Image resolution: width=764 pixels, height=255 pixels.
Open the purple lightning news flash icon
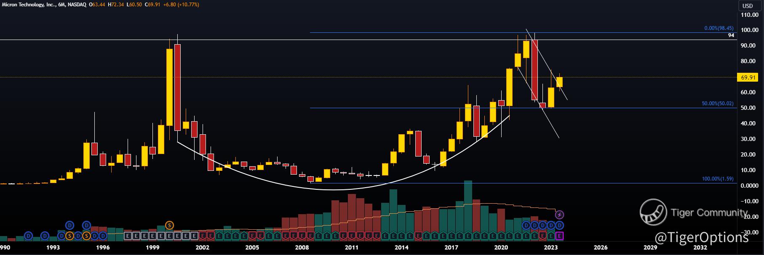coord(560,215)
